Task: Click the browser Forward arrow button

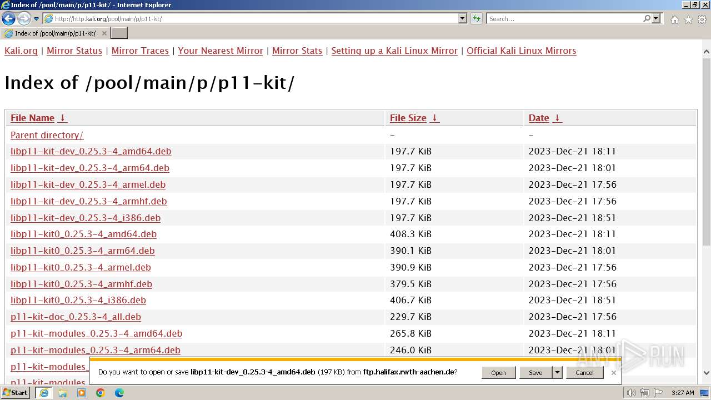Action: click(x=24, y=18)
